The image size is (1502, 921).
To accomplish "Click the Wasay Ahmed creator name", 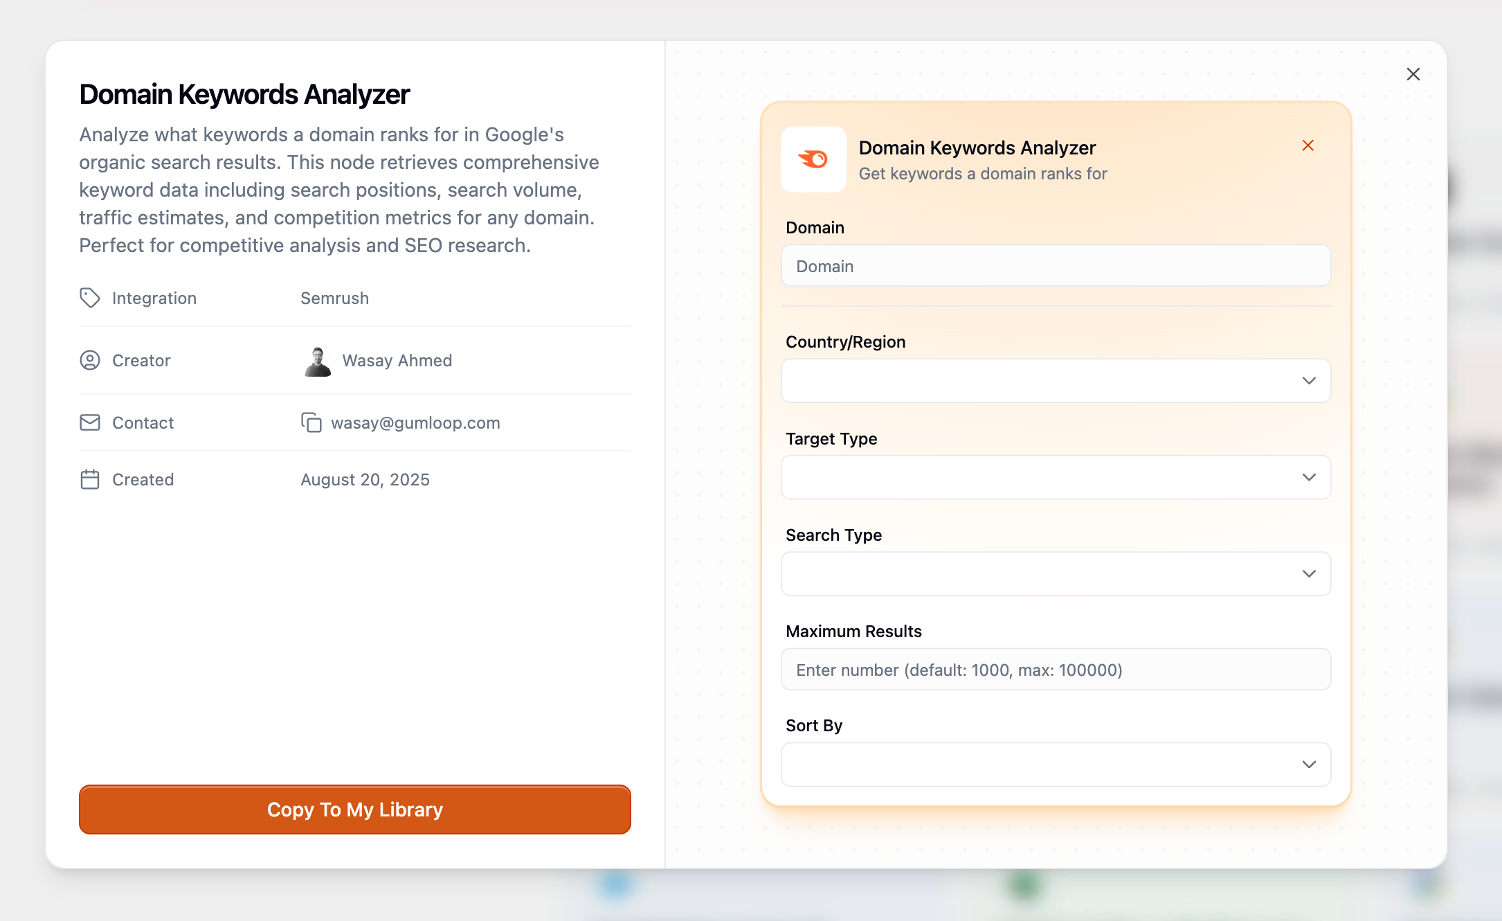I will pos(397,361).
